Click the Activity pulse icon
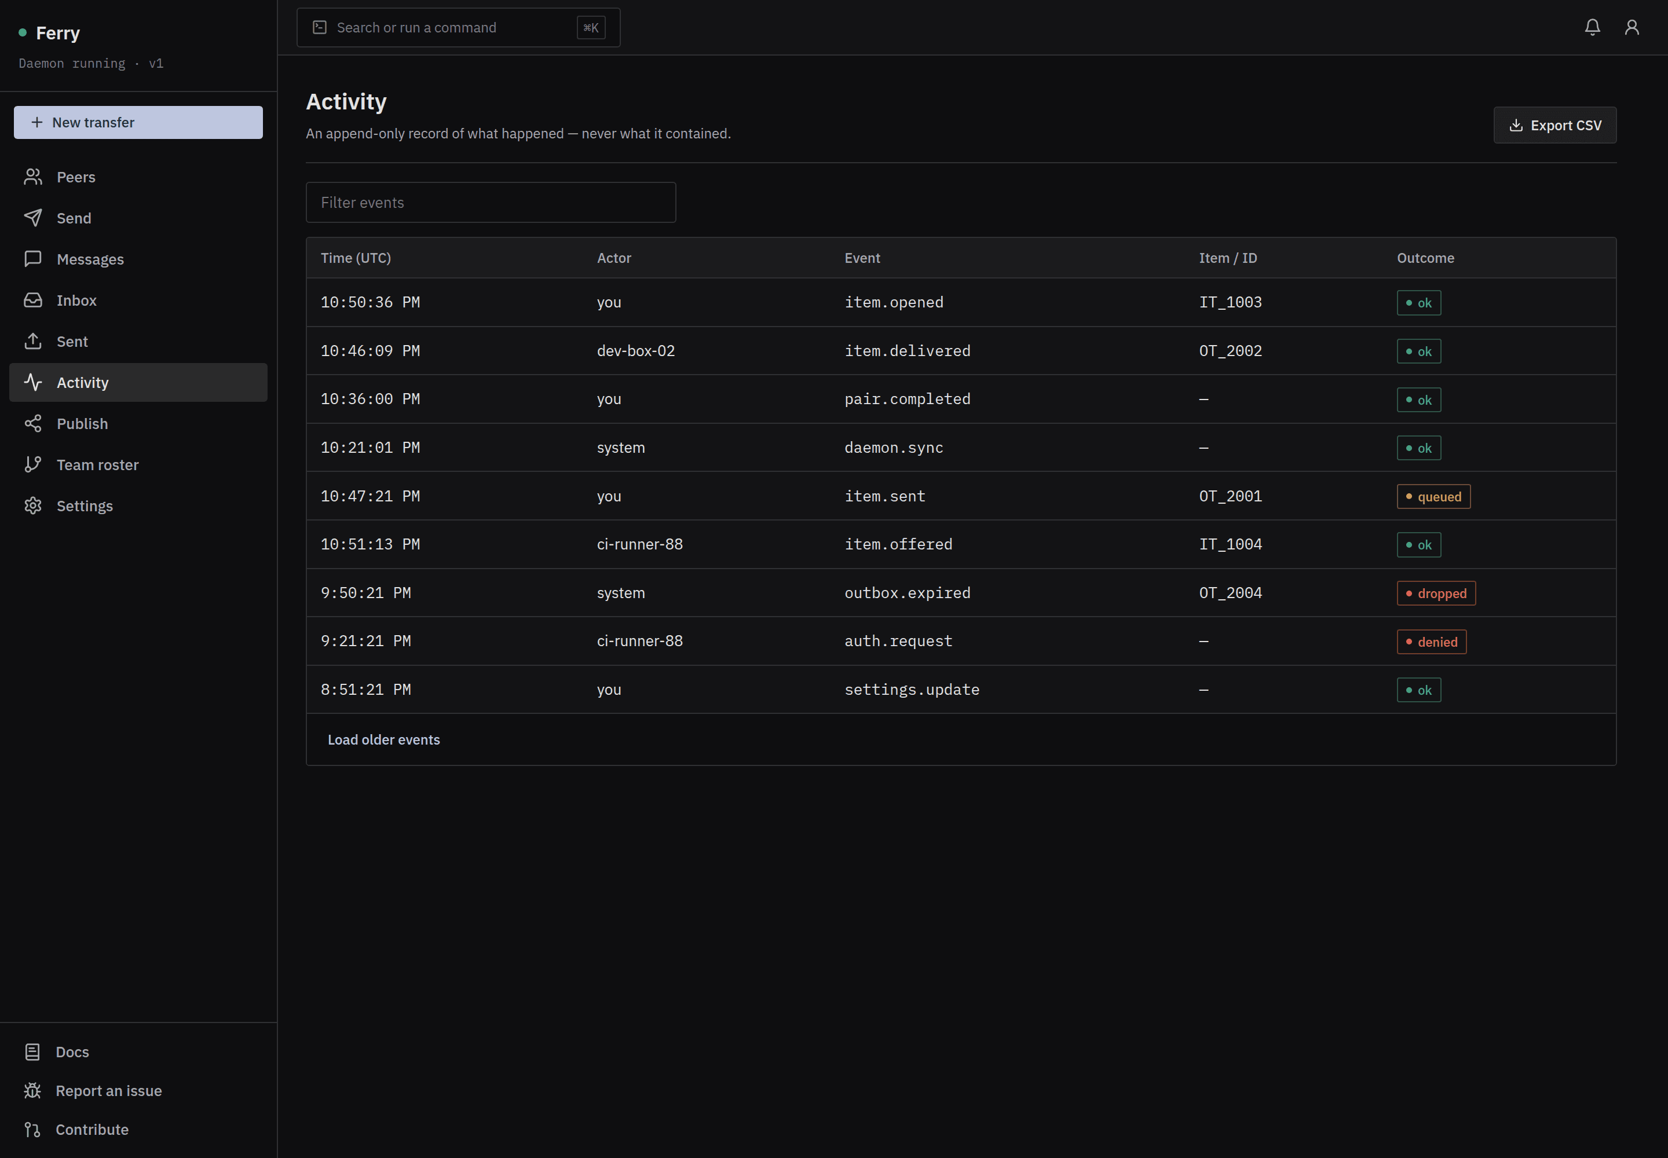The width and height of the screenshot is (1668, 1158). (x=32, y=382)
